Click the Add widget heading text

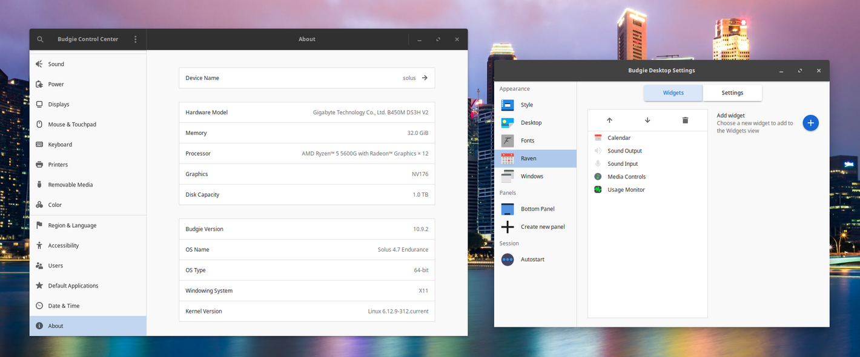pyautogui.click(x=731, y=116)
